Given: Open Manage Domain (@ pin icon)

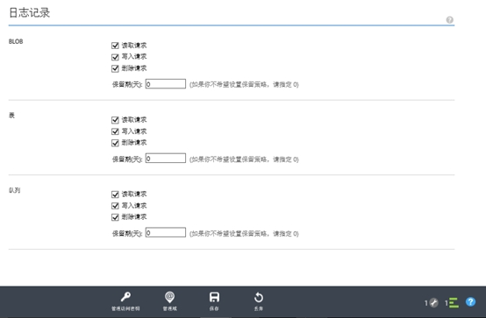Looking at the screenshot, I should tap(169, 301).
